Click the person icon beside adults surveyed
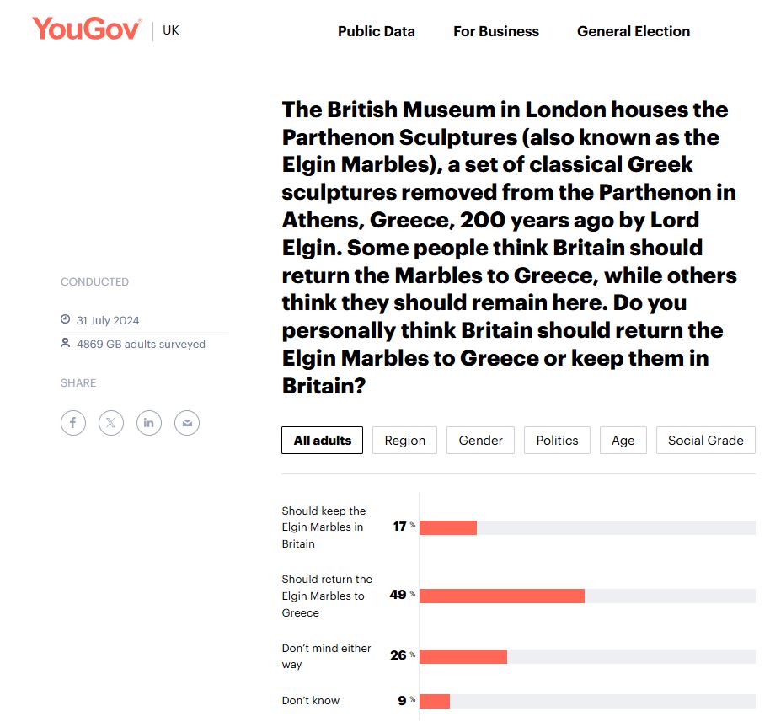This screenshot has height=722, width=770. tap(66, 343)
